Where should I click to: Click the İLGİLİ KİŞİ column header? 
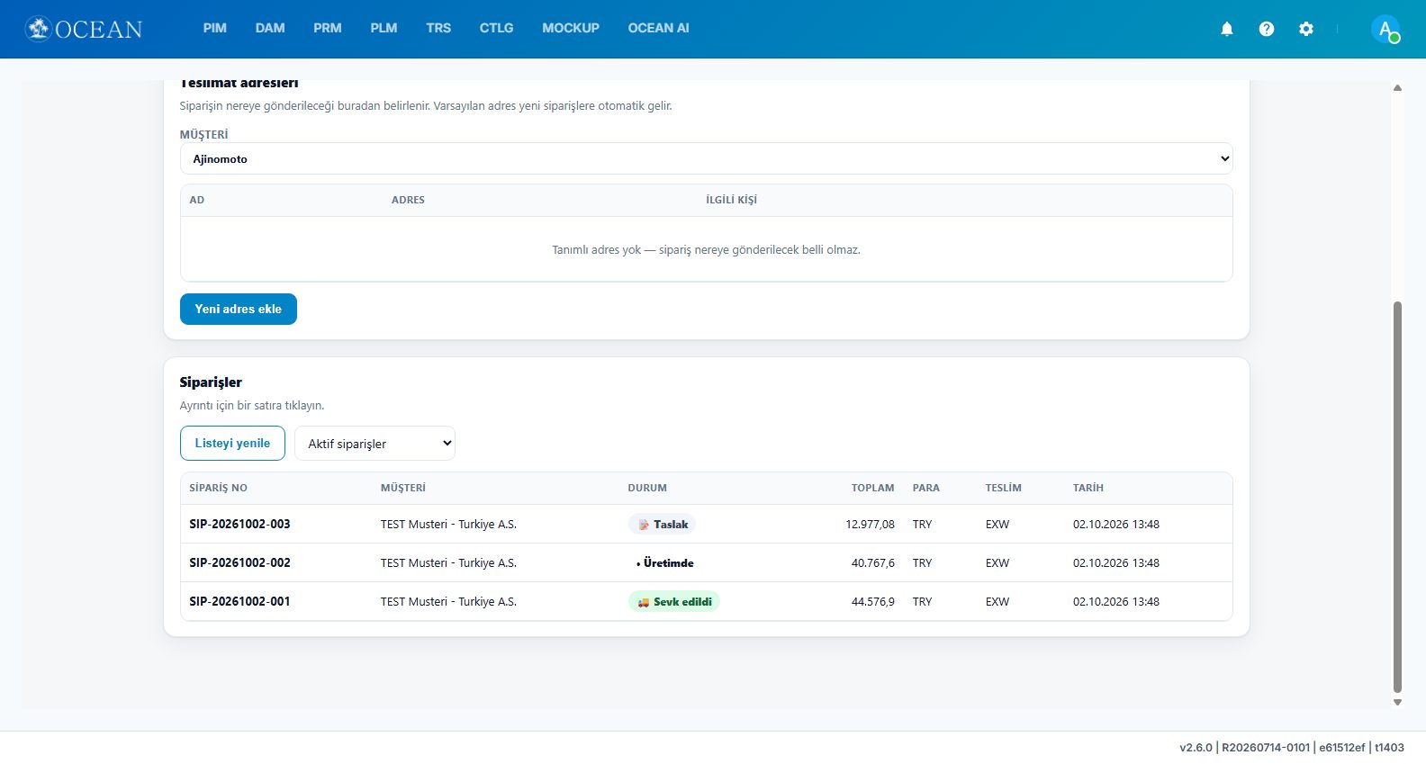pyautogui.click(x=731, y=200)
